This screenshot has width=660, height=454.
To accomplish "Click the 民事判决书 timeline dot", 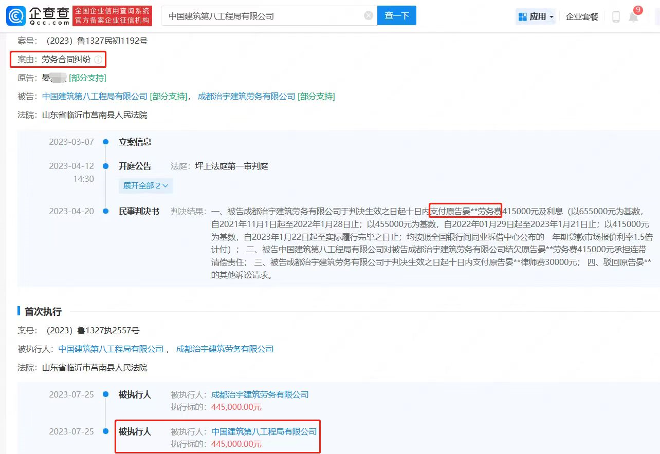I will [105, 212].
